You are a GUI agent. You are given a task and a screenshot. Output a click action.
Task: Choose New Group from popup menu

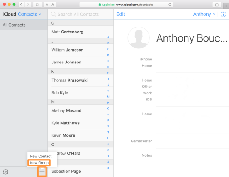(x=39, y=163)
